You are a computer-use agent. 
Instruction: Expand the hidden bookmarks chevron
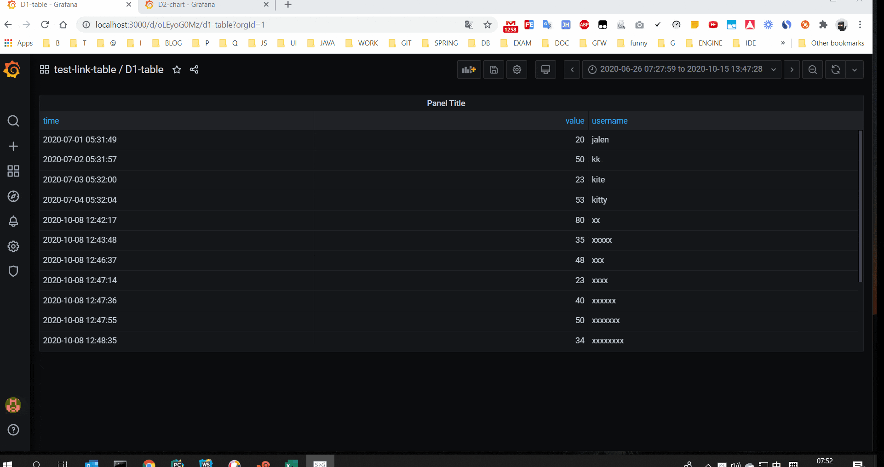click(x=783, y=43)
